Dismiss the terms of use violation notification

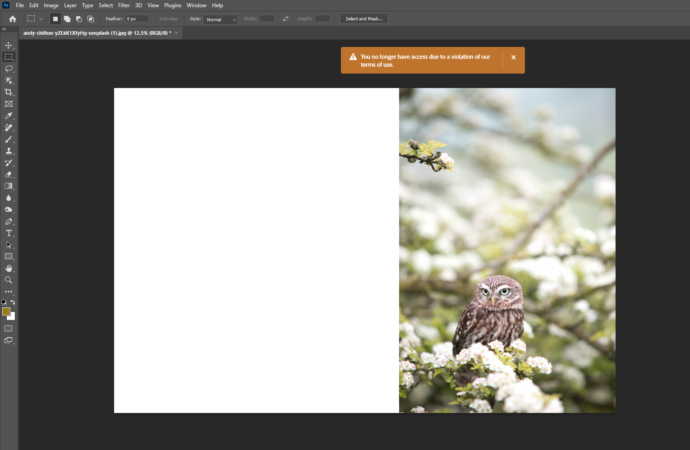click(x=513, y=57)
